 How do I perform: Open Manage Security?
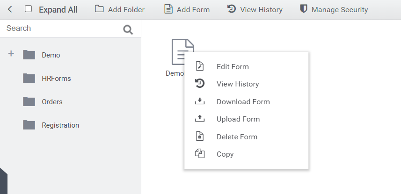[x=334, y=9]
